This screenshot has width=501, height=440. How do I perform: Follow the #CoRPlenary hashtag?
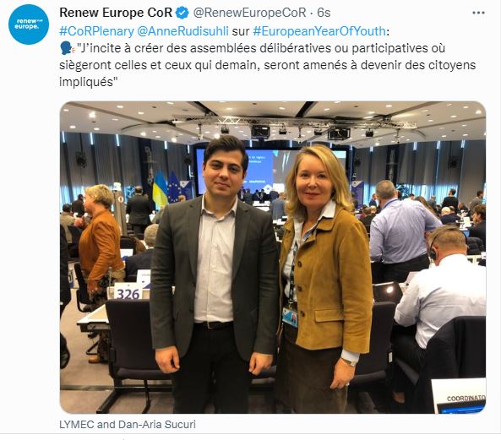coord(96,31)
